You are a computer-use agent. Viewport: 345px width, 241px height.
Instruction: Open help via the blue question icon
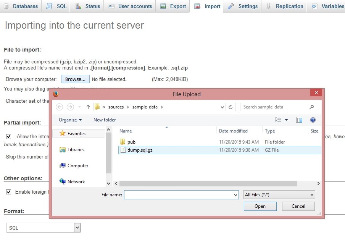click(x=313, y=120)
